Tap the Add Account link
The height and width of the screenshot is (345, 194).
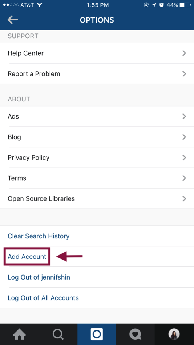pyautogui.click(x=27, y=257)
